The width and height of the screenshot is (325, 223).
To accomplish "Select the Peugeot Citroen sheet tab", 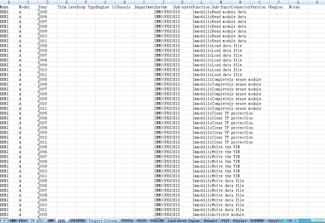I will click(103, 221).
